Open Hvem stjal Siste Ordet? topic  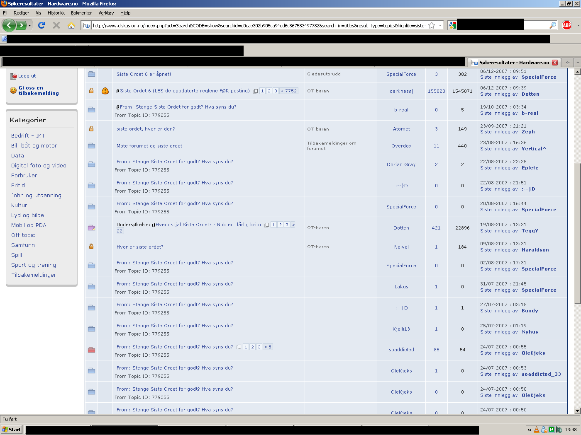(208, 225)
